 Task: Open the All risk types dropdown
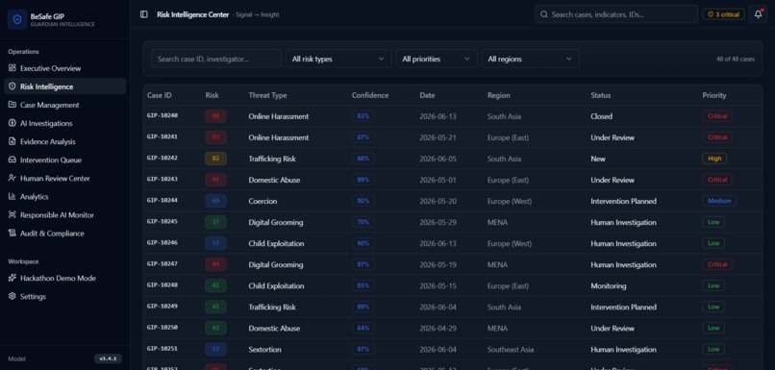coord(338,59)
